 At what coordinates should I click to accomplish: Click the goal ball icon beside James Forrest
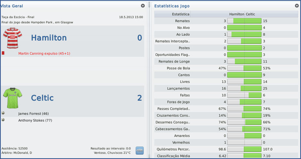(x=3, y=113)
